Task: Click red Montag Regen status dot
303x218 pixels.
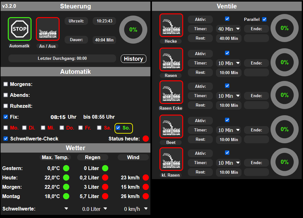Action: coord(105,196)
